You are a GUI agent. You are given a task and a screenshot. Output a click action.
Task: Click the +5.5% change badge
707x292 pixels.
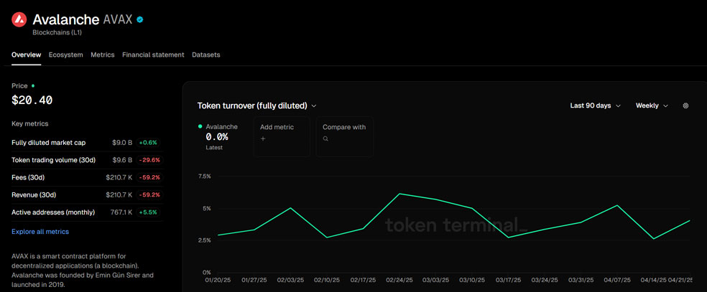148,212
